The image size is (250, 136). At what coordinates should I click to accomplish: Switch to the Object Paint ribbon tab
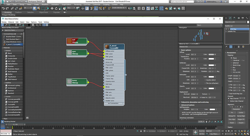tap(44, 12)
